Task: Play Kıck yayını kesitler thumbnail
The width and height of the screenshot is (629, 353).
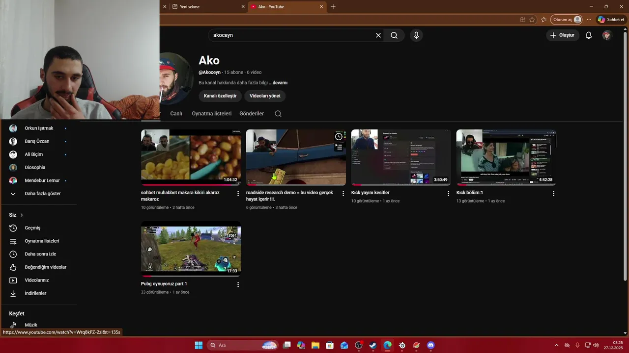Action: click(401, 157)
